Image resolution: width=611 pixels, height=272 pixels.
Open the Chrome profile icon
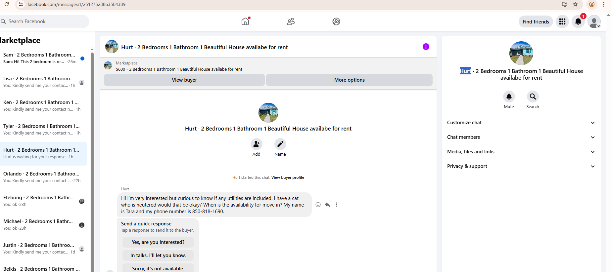(x=592, y=4)
